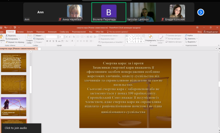Image resolution: width=220 pixels, height=133 pixels.
Task: Click to join audio button
Action: coord(16,128)
